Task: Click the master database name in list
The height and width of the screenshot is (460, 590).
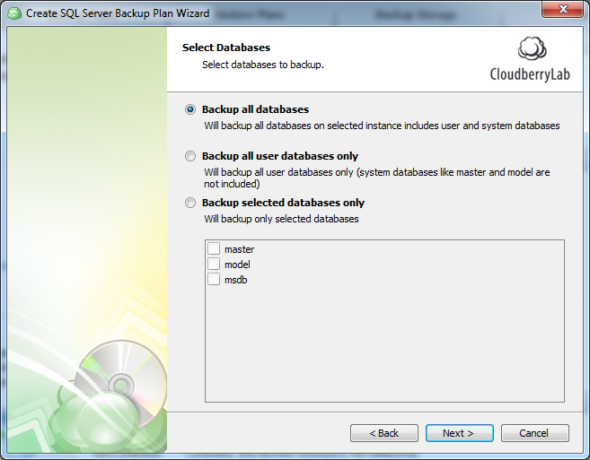Action: coord(239,249)
